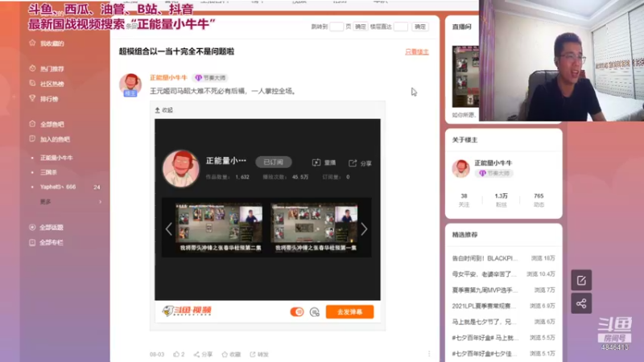
Task: Click the 分享 icon in the video player
Action: 353,163
